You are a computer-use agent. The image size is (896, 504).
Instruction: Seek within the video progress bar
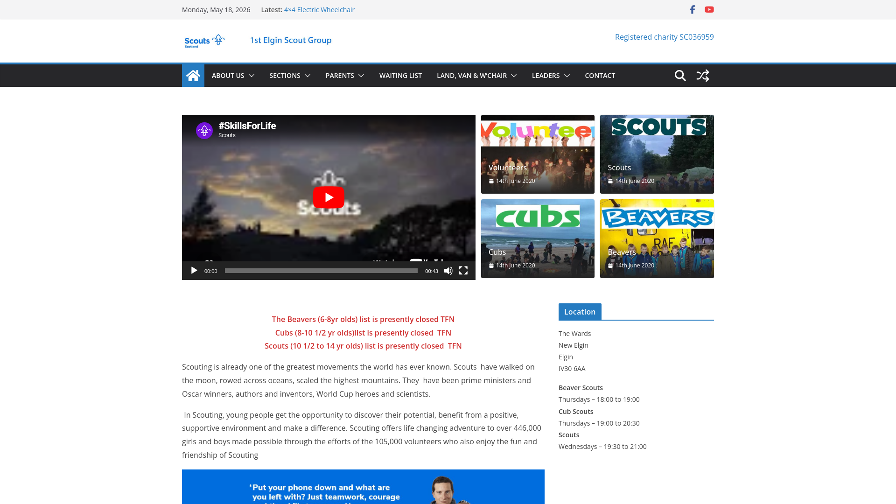321,271
